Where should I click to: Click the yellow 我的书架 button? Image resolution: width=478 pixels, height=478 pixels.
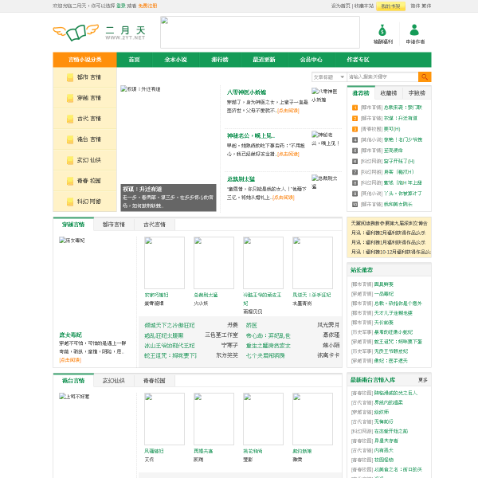(390, 6)
